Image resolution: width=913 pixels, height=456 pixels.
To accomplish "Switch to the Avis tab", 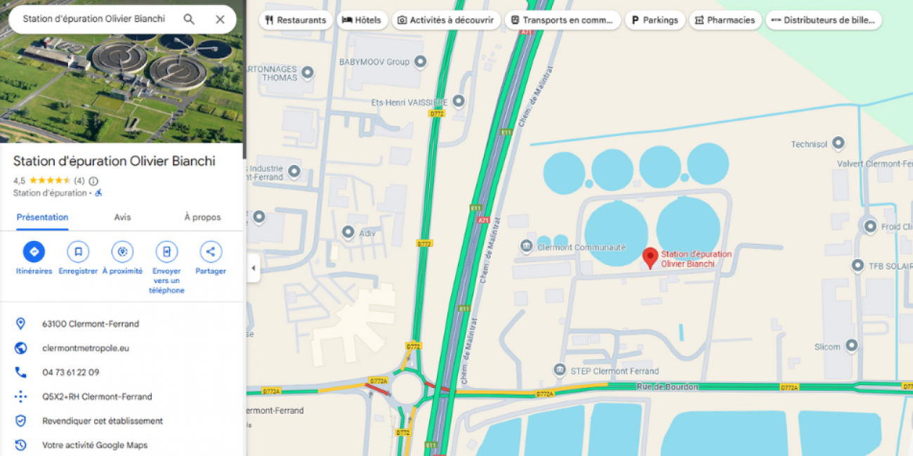I will coord(122,217).
